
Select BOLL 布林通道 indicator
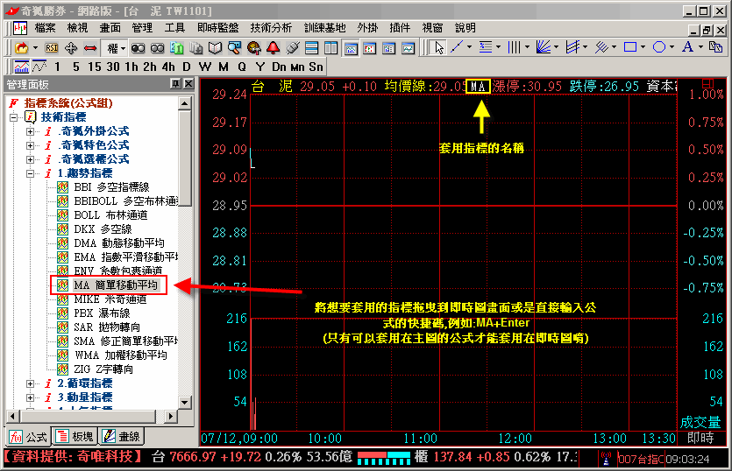110,215
